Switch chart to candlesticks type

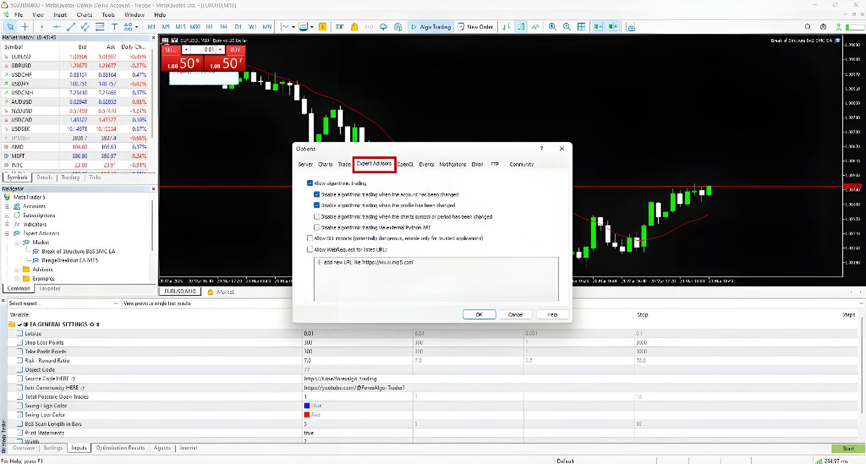tap(521, 27)
